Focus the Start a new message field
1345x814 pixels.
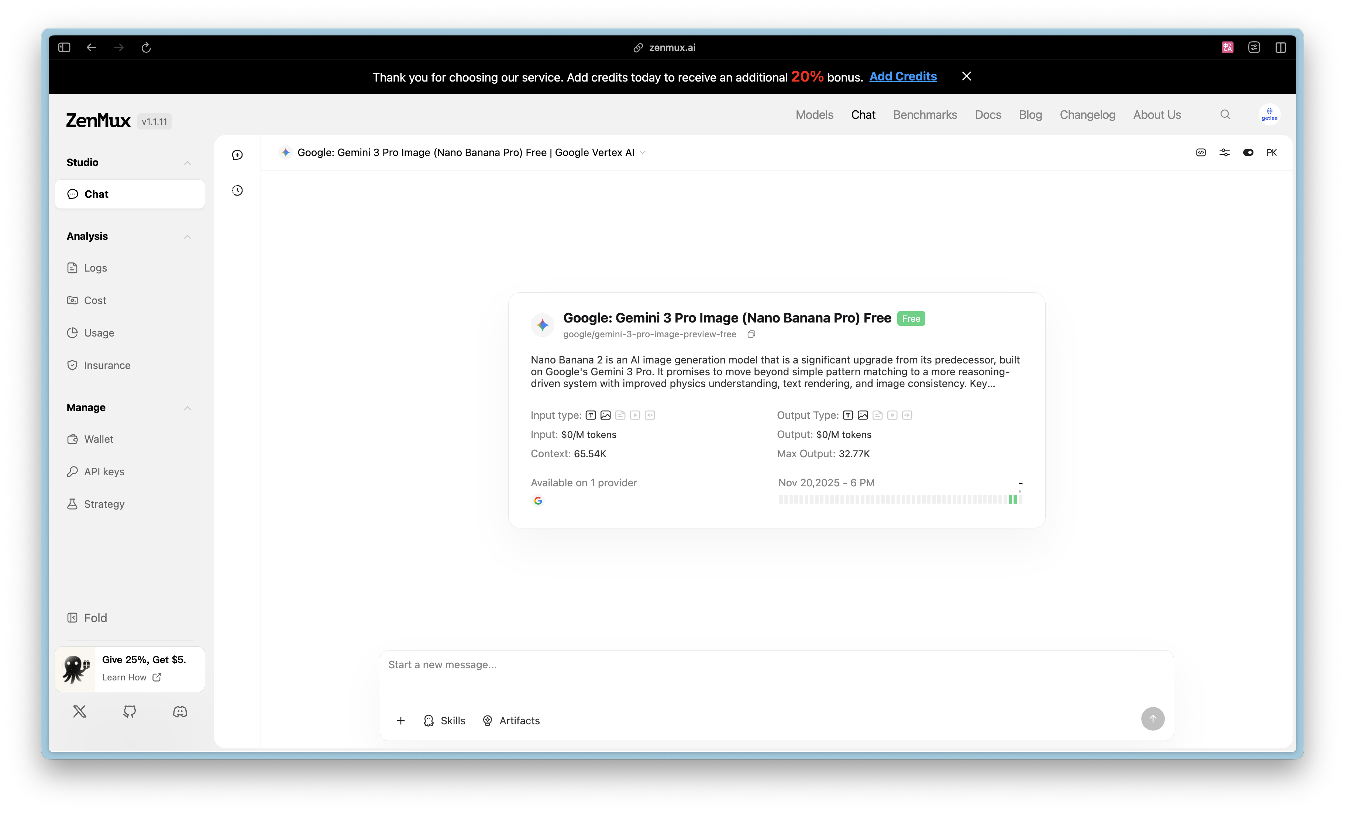tap(776, 665)
